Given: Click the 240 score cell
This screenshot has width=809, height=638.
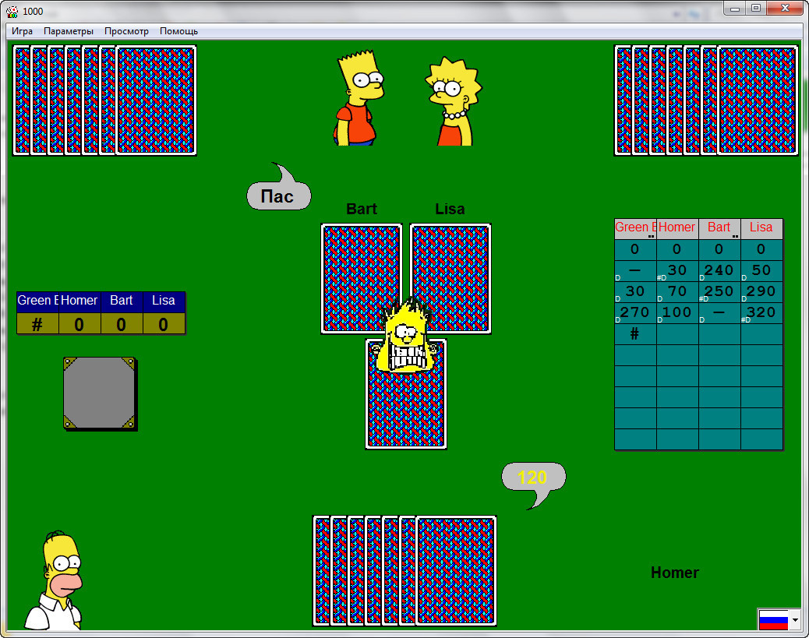Looking at the screenshot, I should coord(719,270).
